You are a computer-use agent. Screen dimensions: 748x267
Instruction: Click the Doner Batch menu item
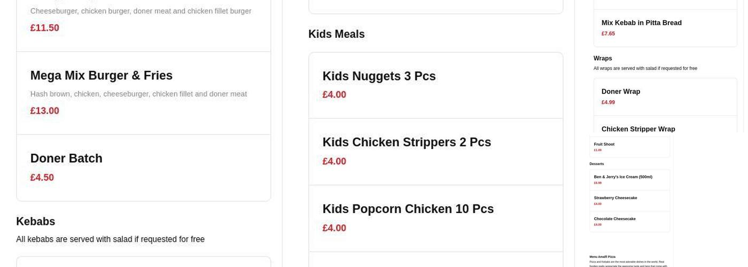tap(66, 159)
